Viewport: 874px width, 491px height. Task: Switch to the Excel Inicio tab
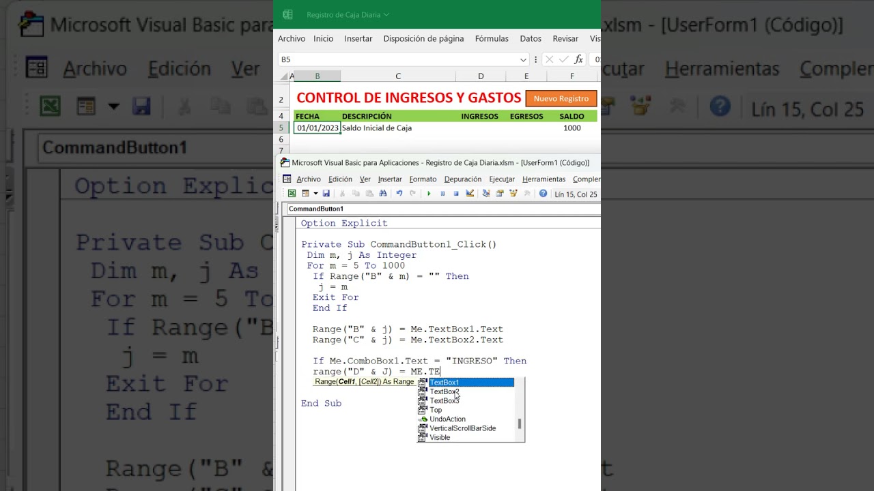(x=323, y=39)
